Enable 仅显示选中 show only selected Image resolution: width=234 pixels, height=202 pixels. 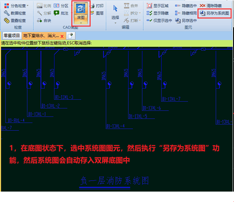[159, 21]
